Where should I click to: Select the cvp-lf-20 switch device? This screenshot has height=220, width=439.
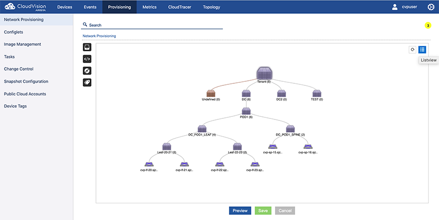point(149,164)
